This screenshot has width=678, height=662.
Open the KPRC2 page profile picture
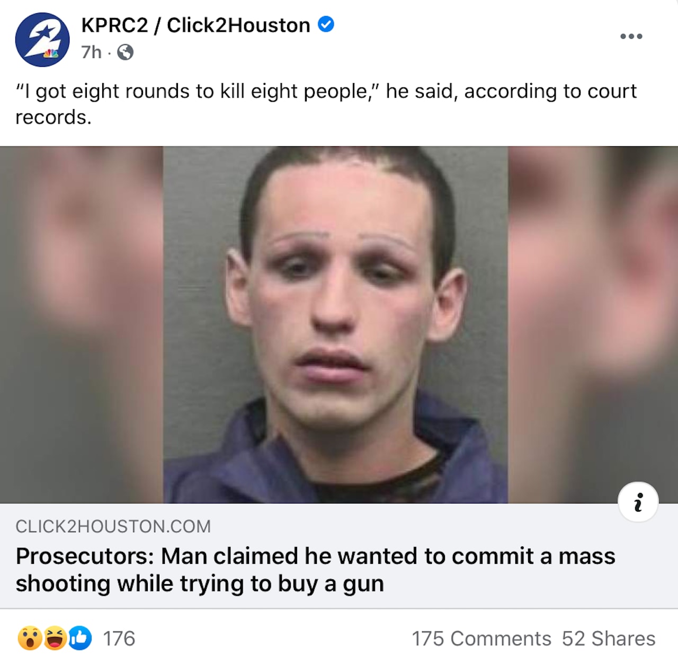[42, 39]
